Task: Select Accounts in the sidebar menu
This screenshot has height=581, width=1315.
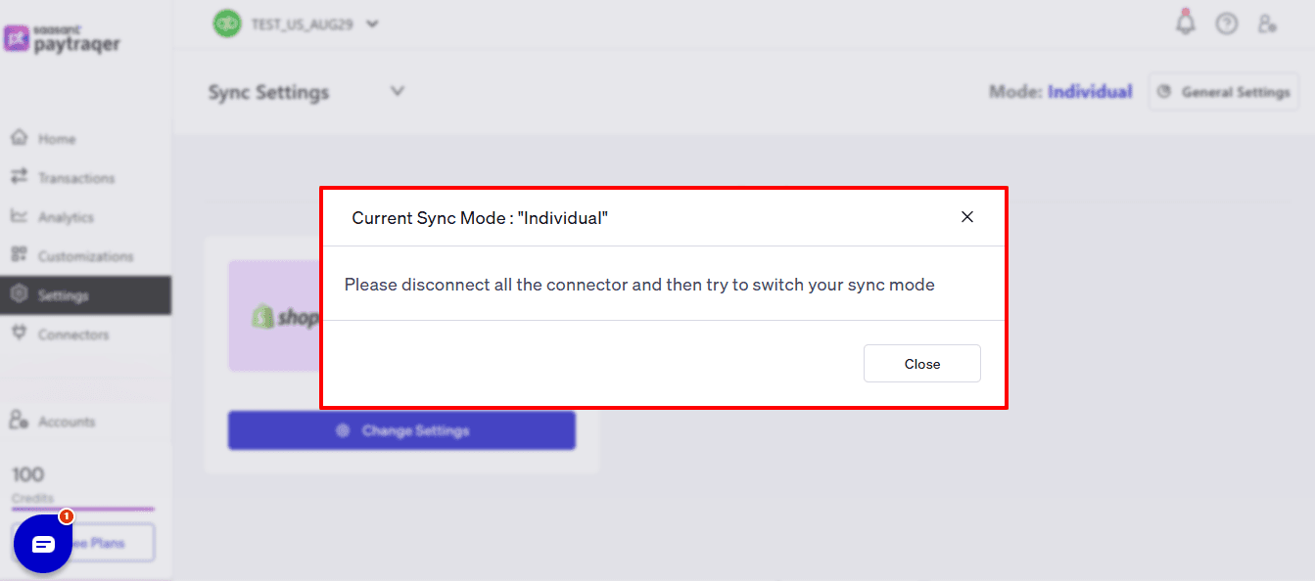Action: pyautogui.click(x=20, y=421)
